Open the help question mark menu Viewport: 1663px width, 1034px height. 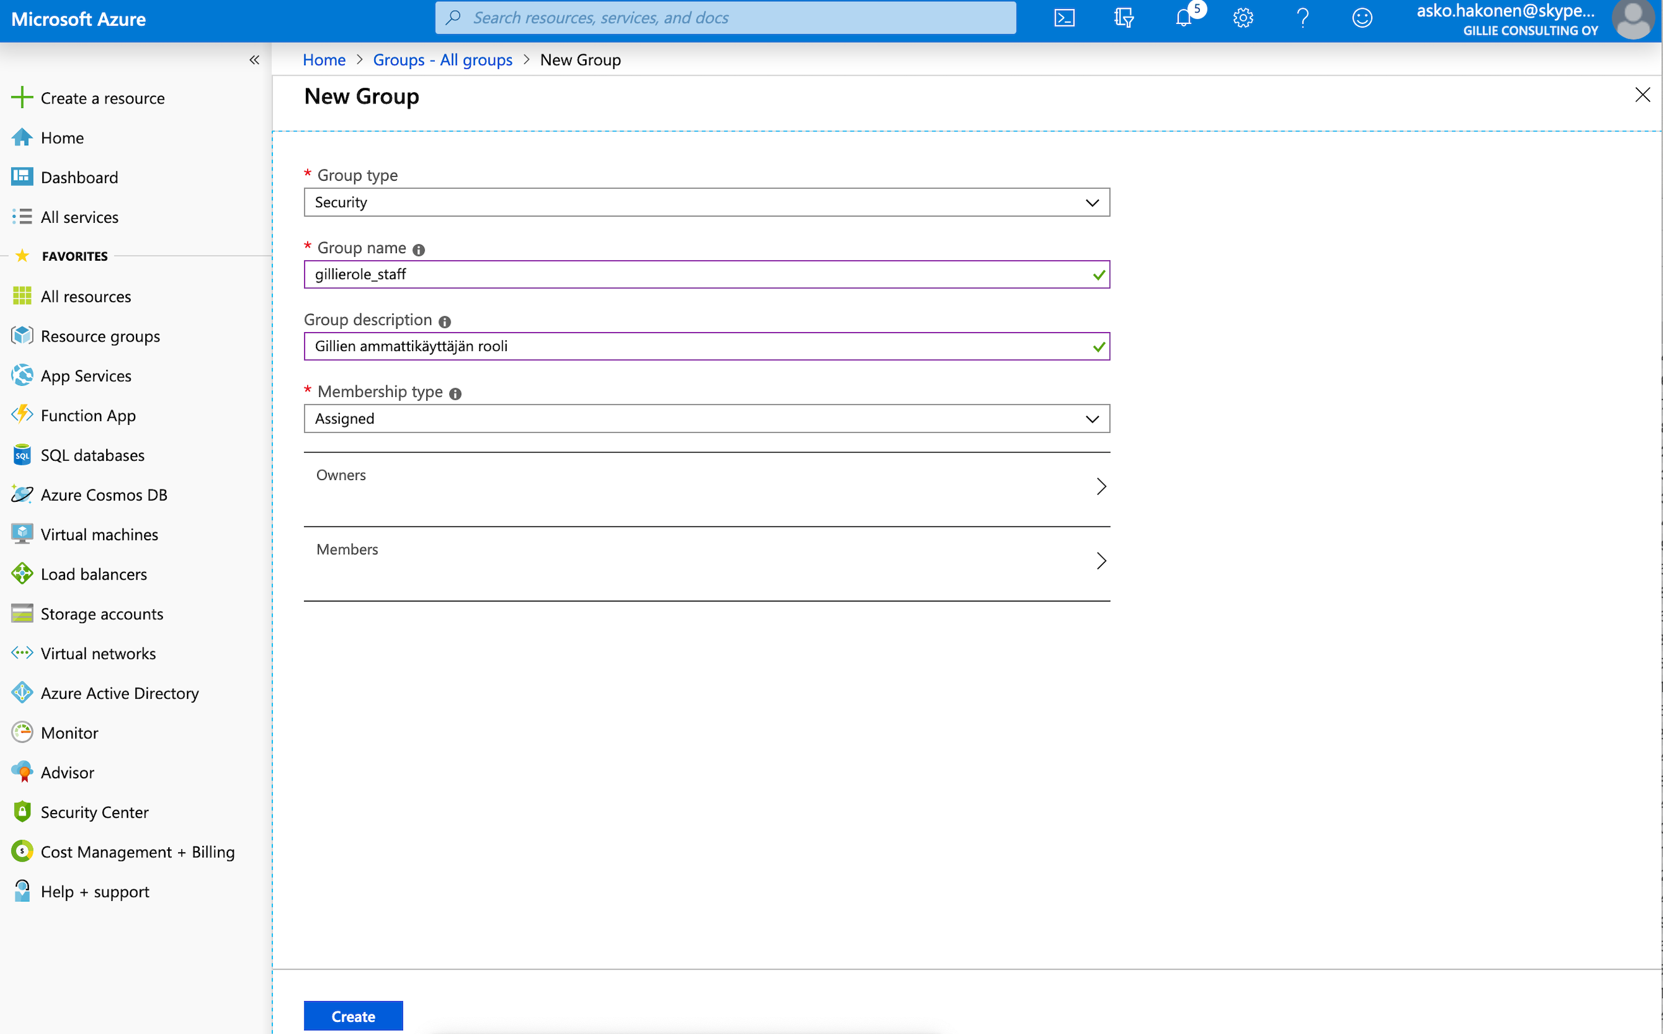(1302, 18)
